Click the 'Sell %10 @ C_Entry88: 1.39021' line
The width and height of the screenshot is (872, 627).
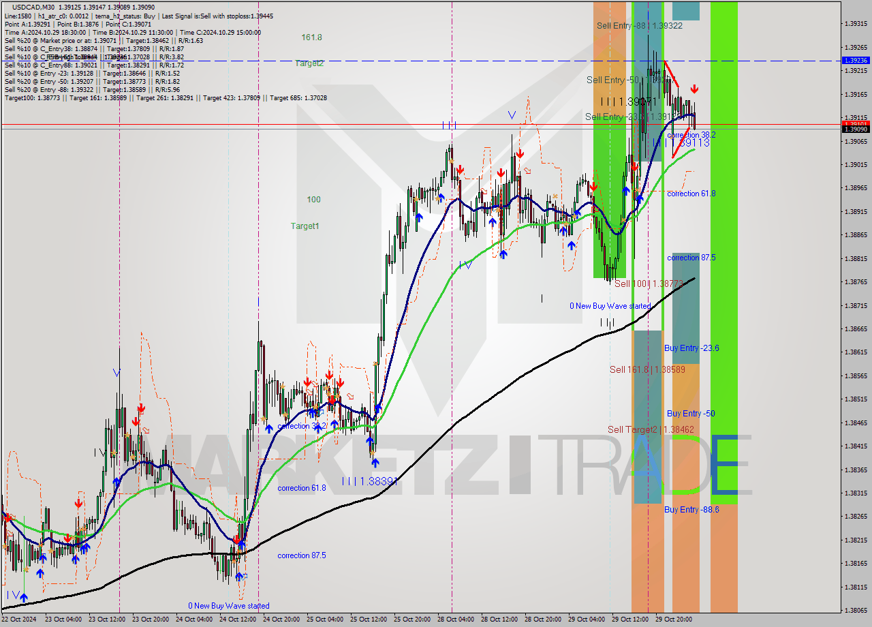(94, 65)
